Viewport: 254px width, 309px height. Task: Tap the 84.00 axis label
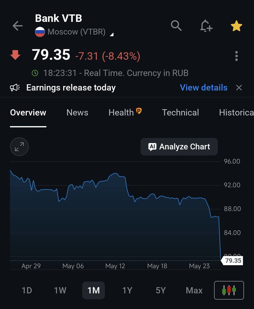coord(232,233)
